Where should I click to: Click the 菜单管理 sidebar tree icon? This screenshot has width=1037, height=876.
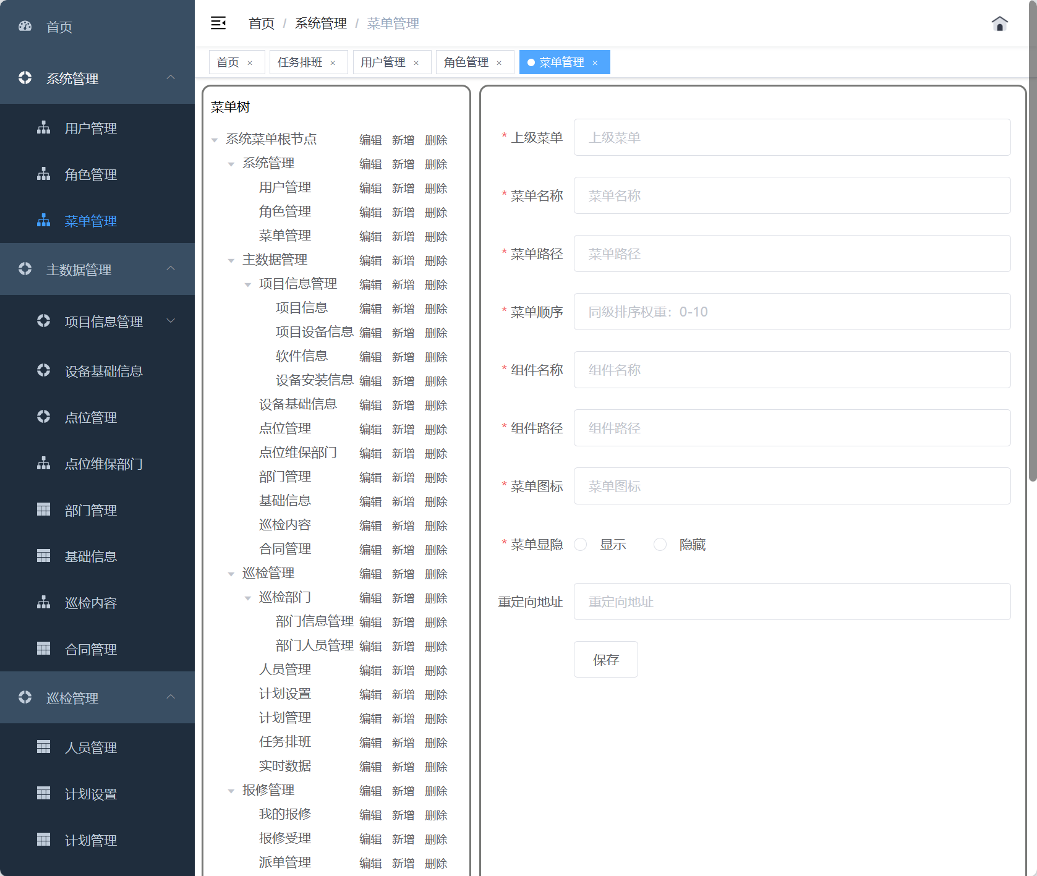coord(43,221)
